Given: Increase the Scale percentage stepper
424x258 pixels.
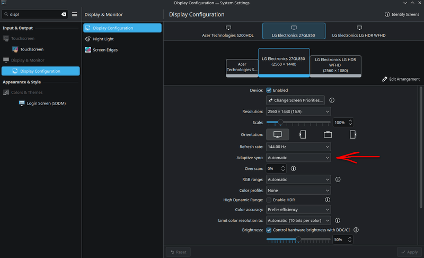Looking at the screenshot, I should 350,121.
